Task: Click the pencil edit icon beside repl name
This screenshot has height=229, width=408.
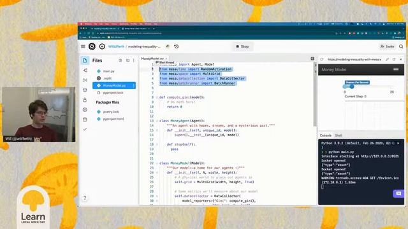Action: click(168, 46)
